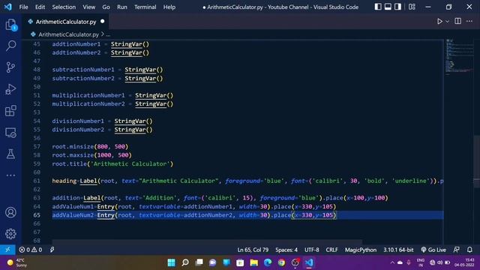
Task: Click ArithmeticCalculator.py in the breadcrumb
Action: 68,34
